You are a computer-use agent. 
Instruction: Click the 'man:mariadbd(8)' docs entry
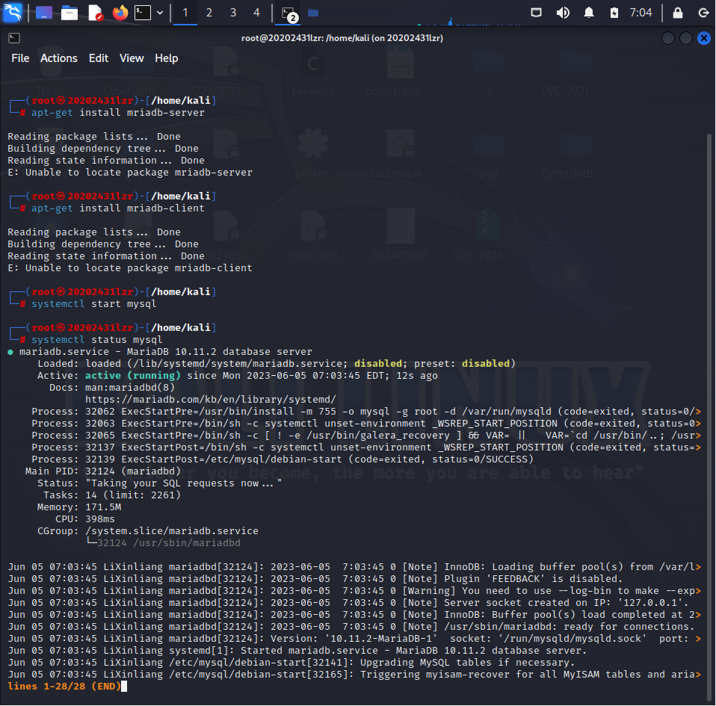pos(130,388)
